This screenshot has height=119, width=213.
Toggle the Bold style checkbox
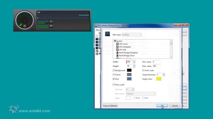click(134, 98)
